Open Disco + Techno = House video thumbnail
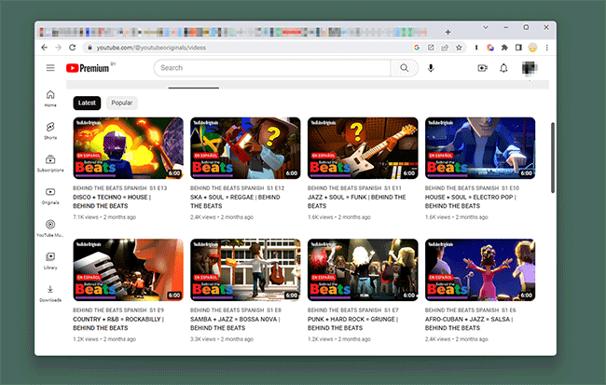 pyautogui.click(x=128, y=147)
